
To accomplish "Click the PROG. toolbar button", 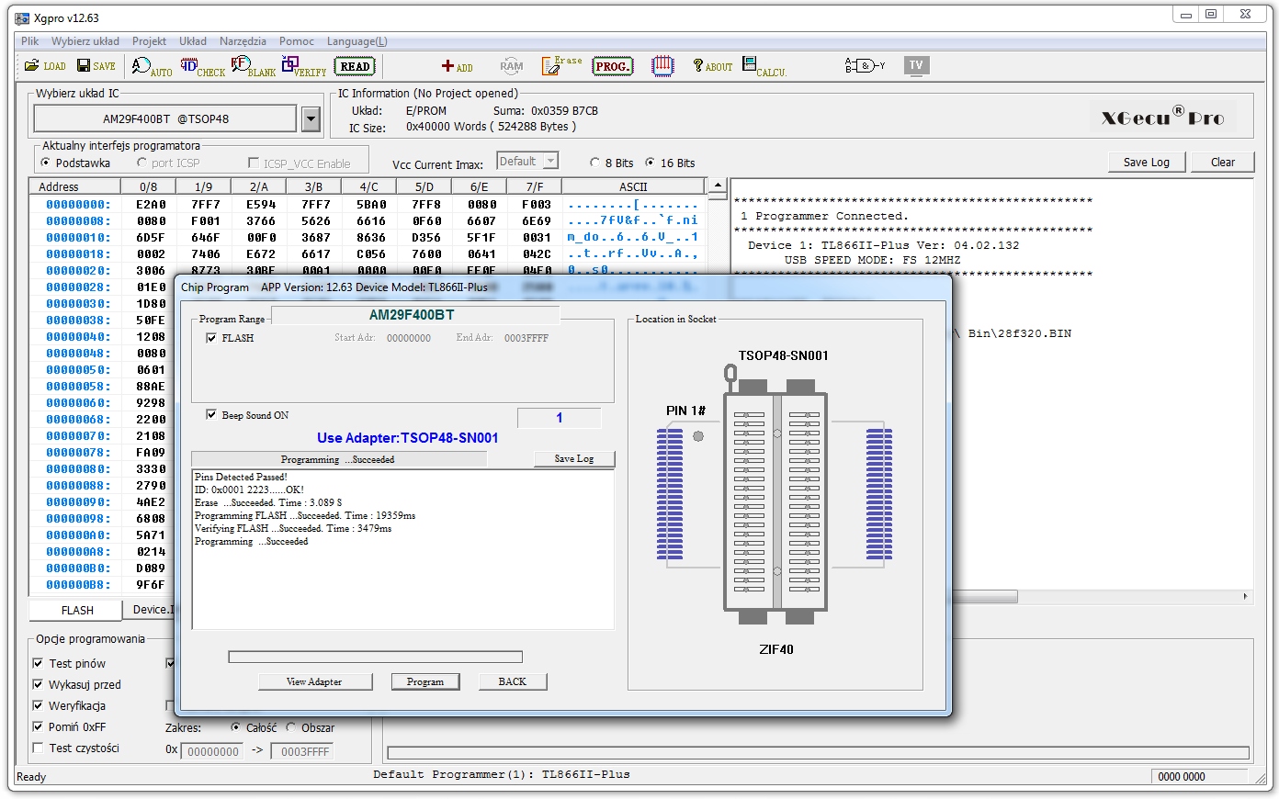I will pyautogui.click(x=612, y=66).
